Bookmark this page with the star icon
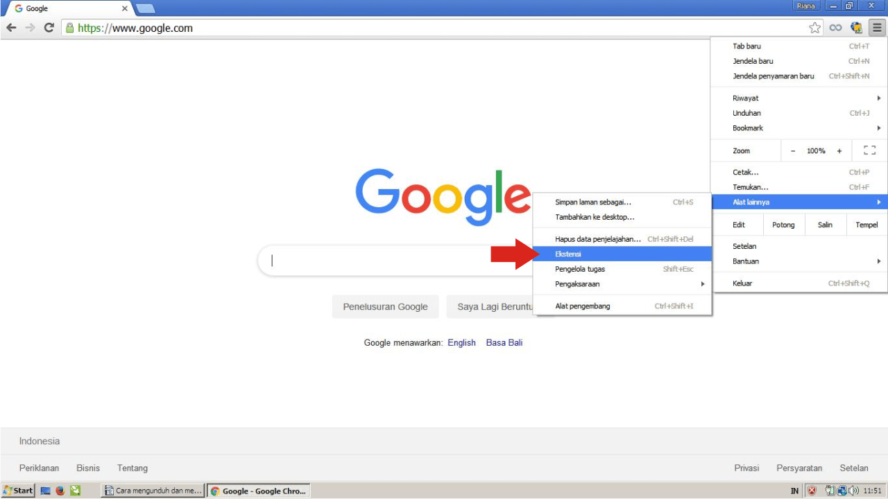The image size is (888, 499). [x=815, y=28]
